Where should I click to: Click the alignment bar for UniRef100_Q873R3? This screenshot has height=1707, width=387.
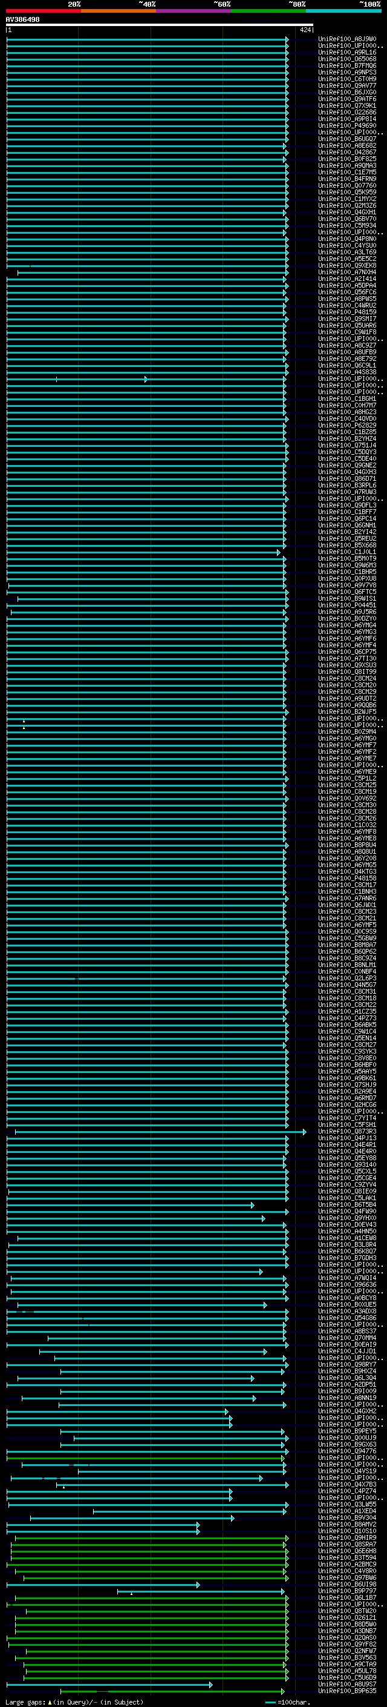(160, 1132)
